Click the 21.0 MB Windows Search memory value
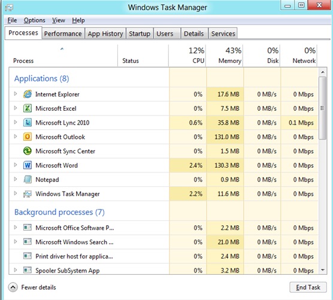The height and width of the screenshot is (300, 333). point(228,242)
